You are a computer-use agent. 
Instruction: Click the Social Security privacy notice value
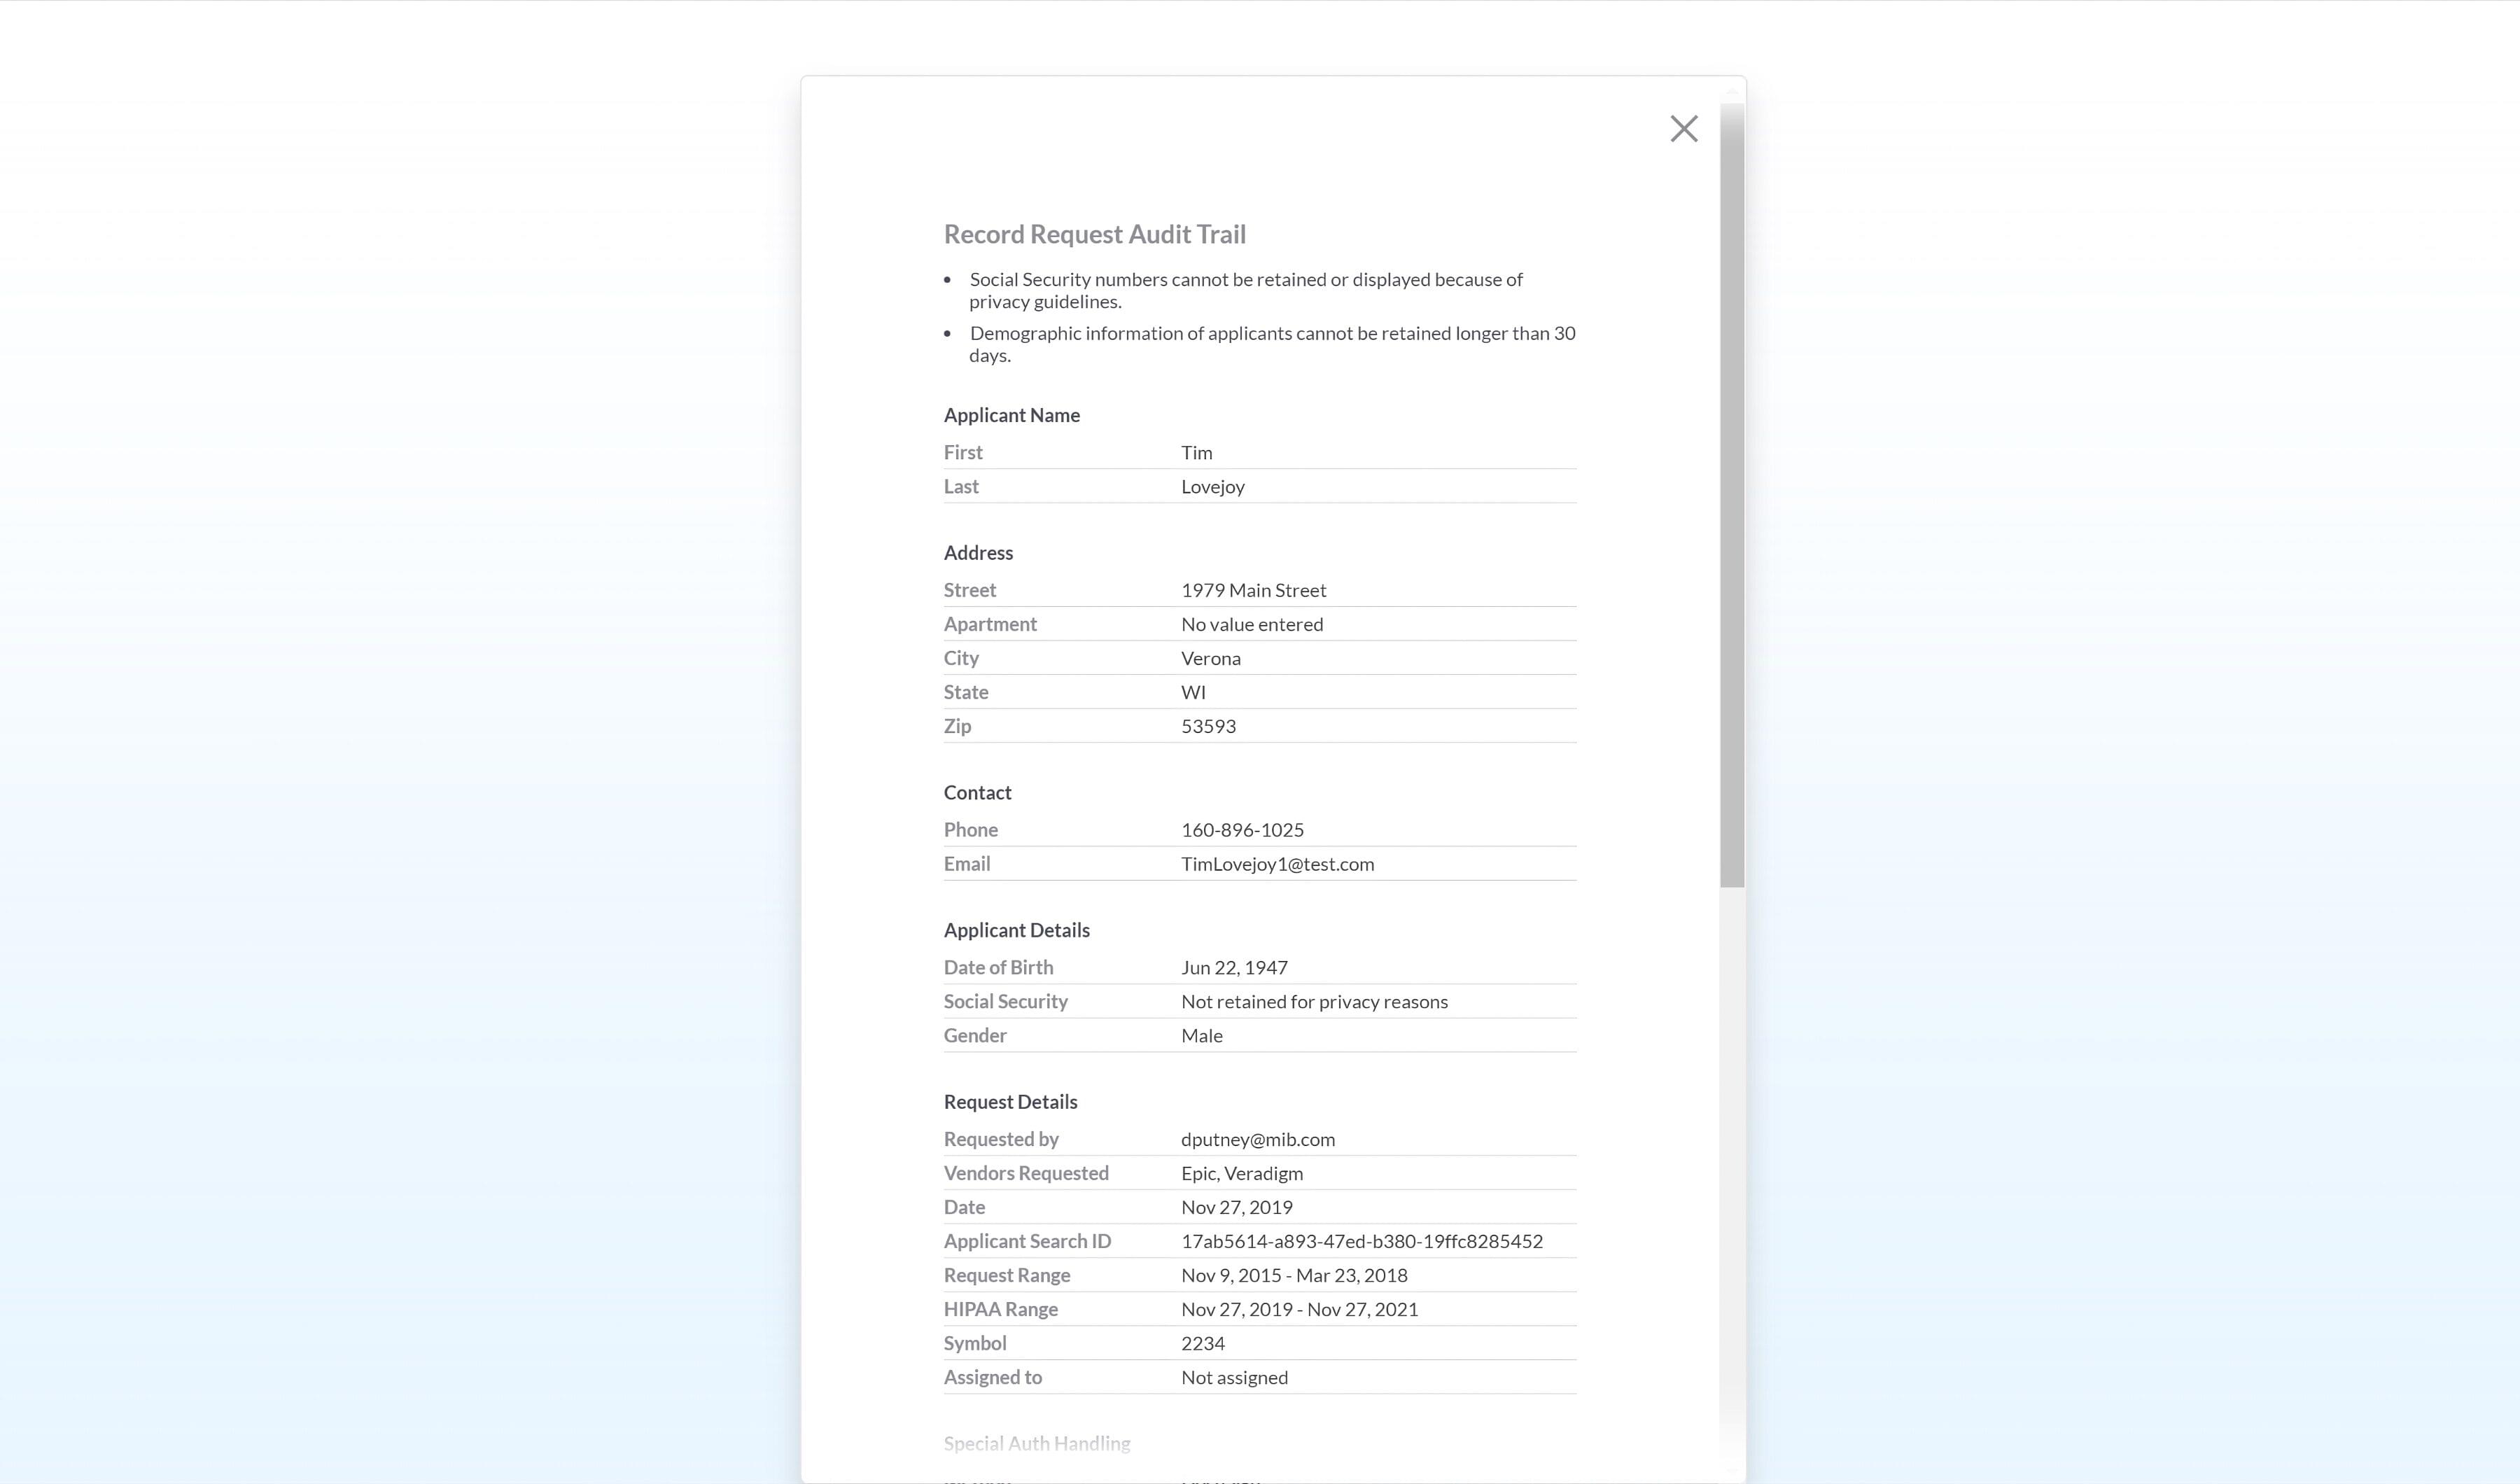(x=1314, y=1001)
